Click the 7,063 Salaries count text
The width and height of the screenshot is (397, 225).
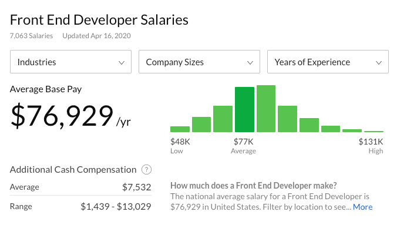pos(31,36)
